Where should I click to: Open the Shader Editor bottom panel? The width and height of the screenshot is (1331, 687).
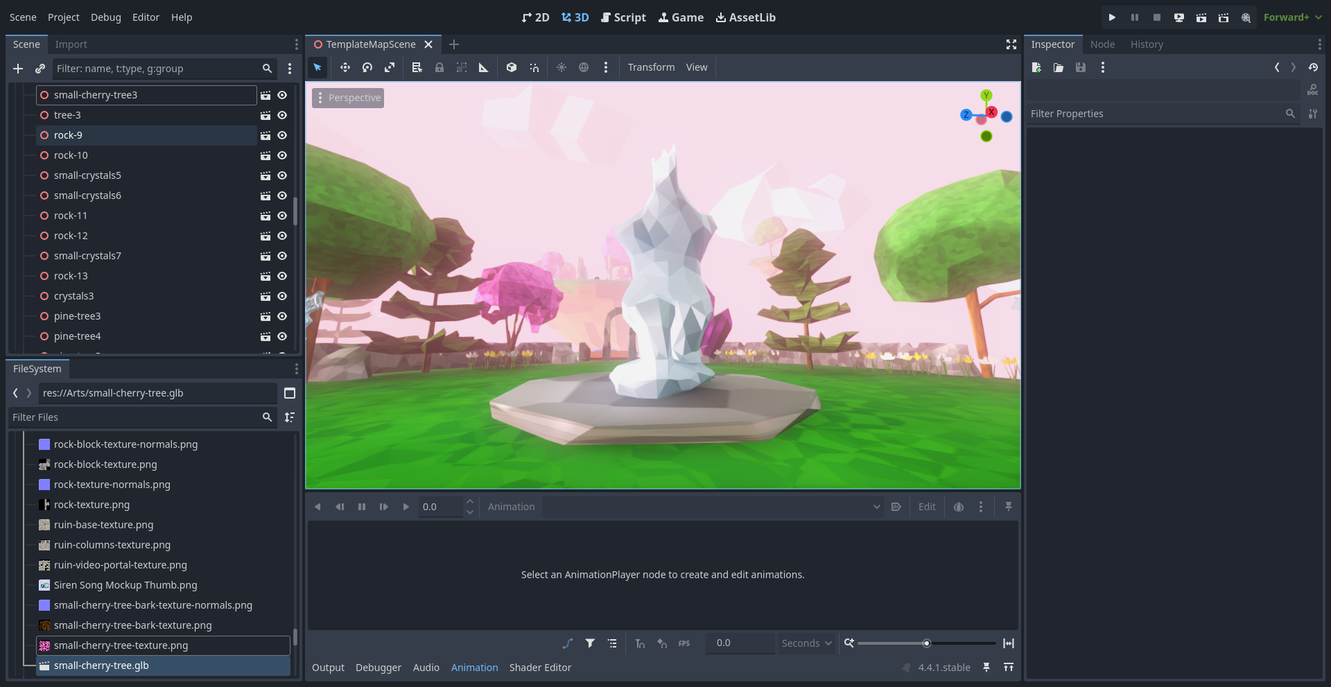click(540, 668)
